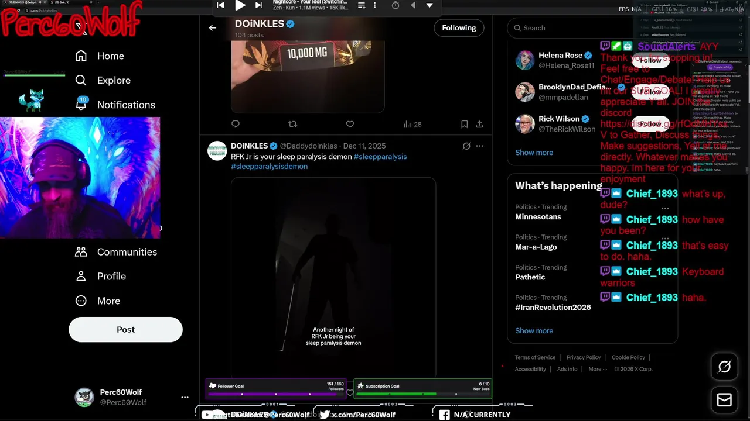750x421 pixels.
Task: Play the Nightcore track in media overlay
Action: pyautogui.click(x=240, y=5)
